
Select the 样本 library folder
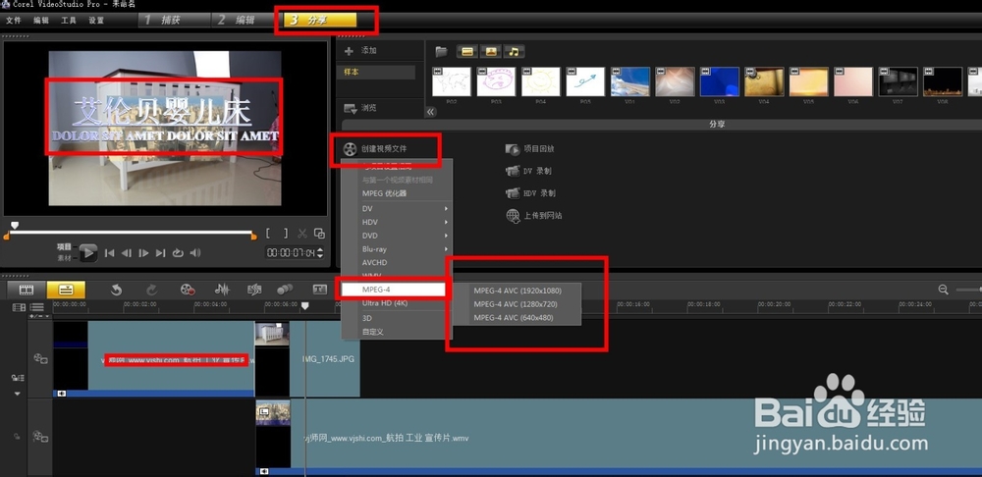(x=376, y=73)
